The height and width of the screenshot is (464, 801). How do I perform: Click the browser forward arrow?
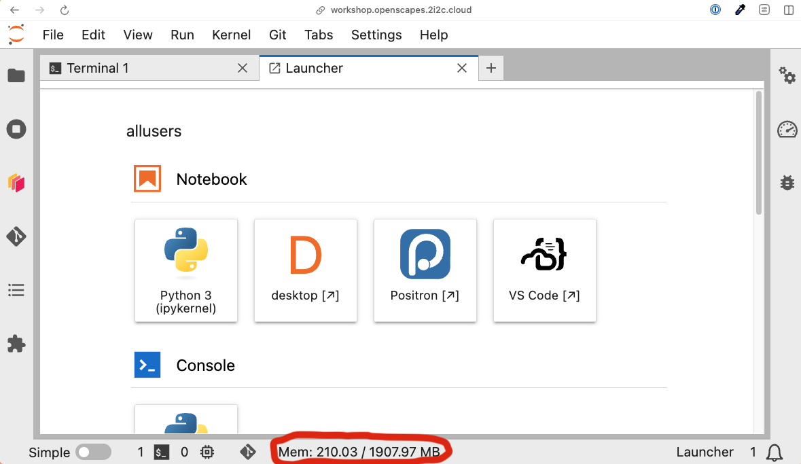pos(39,10)
